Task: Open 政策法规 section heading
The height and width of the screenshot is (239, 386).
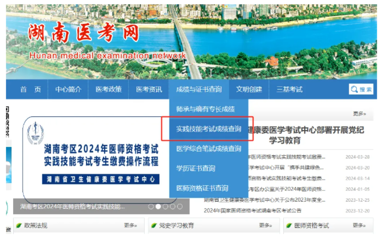Action: (35, 225)
